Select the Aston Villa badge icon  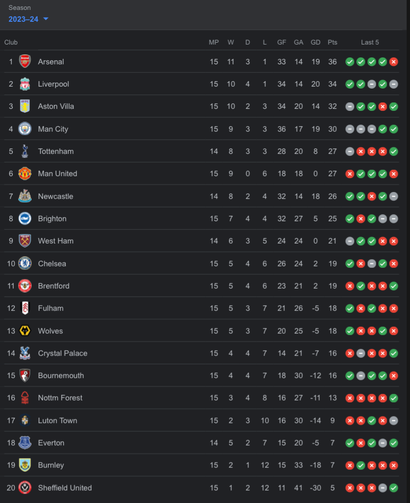25,106
